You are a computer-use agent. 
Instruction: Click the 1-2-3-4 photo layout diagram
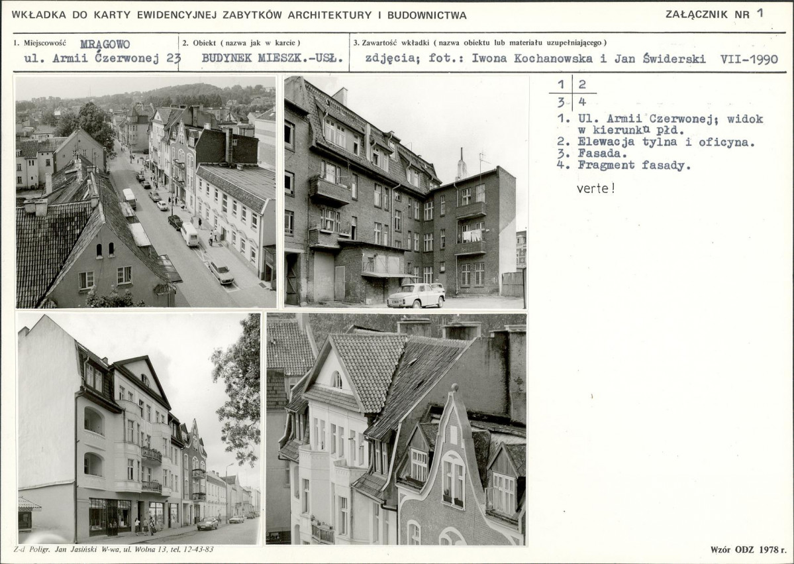pyautogui.click(x=572, y=93)
